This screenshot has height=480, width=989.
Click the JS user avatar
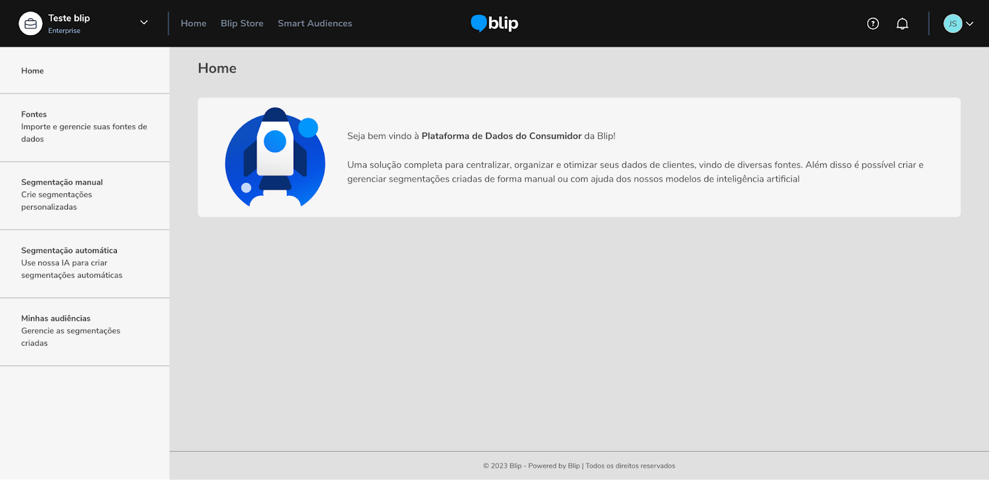tap(953, 23)
